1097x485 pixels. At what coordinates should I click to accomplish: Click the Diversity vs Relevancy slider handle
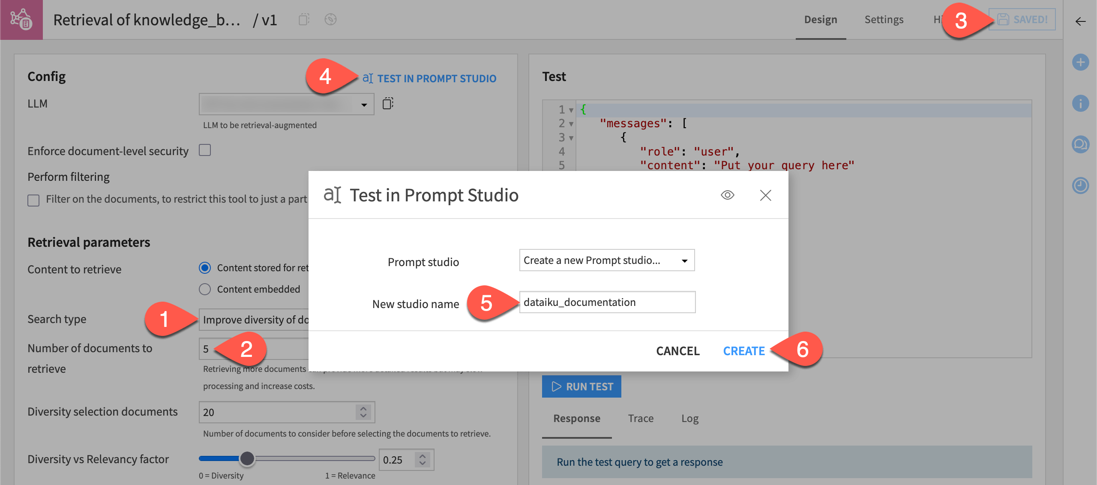point(247,458)
